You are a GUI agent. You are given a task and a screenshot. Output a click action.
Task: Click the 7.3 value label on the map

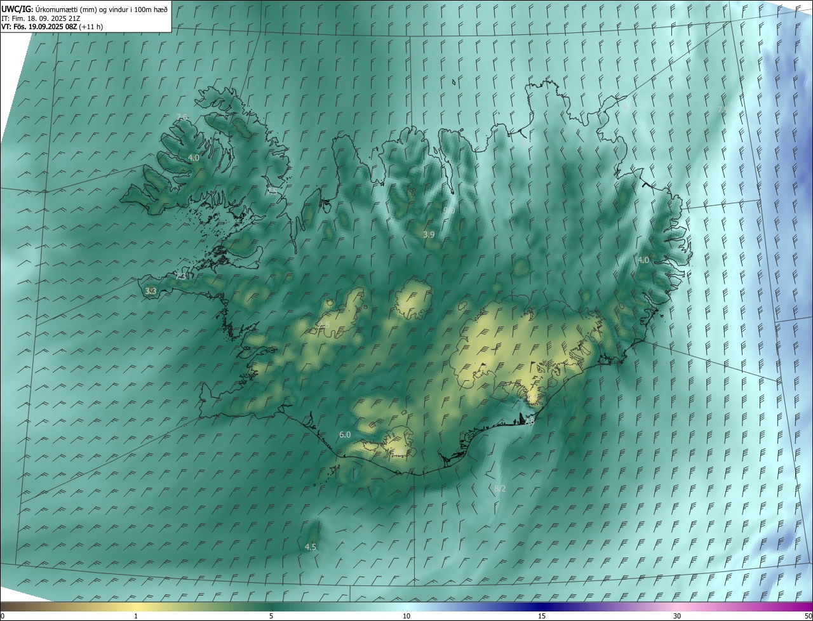click(181, 277)
